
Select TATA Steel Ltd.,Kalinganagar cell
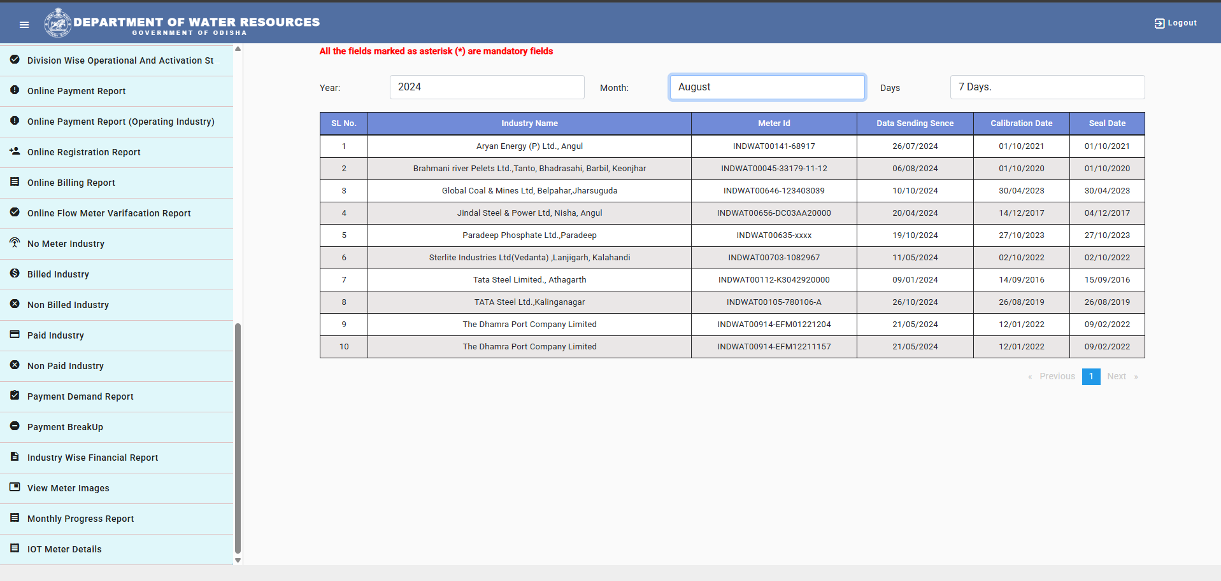(529, 302)
